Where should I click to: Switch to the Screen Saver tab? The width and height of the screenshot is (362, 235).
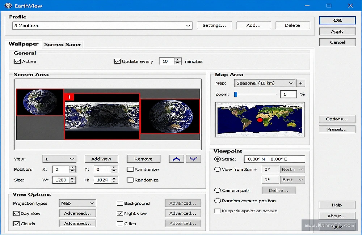tap(63, 44)
